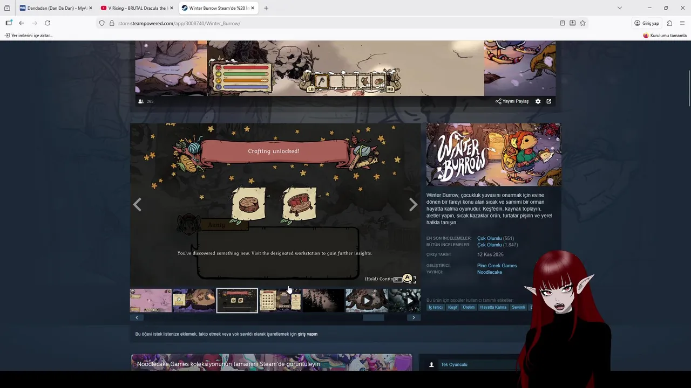Open the crafting recipe list thumbnail
This screenshot has height=388, width=691.
pyautogui.click(x=280, y=301)
